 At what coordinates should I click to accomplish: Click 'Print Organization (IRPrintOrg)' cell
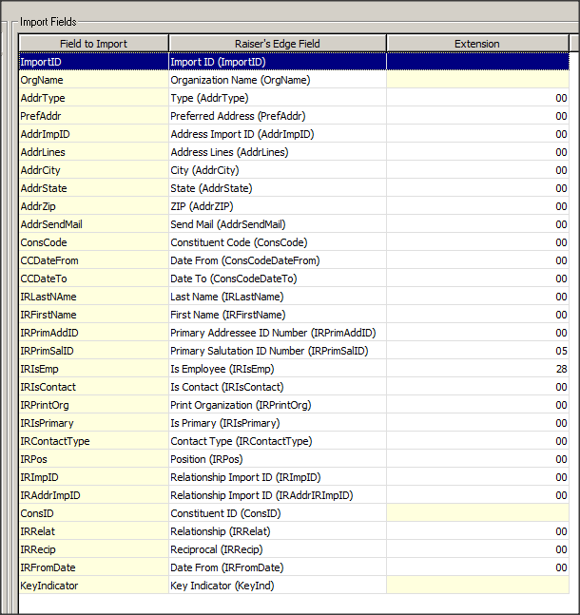tap(278, 405)
